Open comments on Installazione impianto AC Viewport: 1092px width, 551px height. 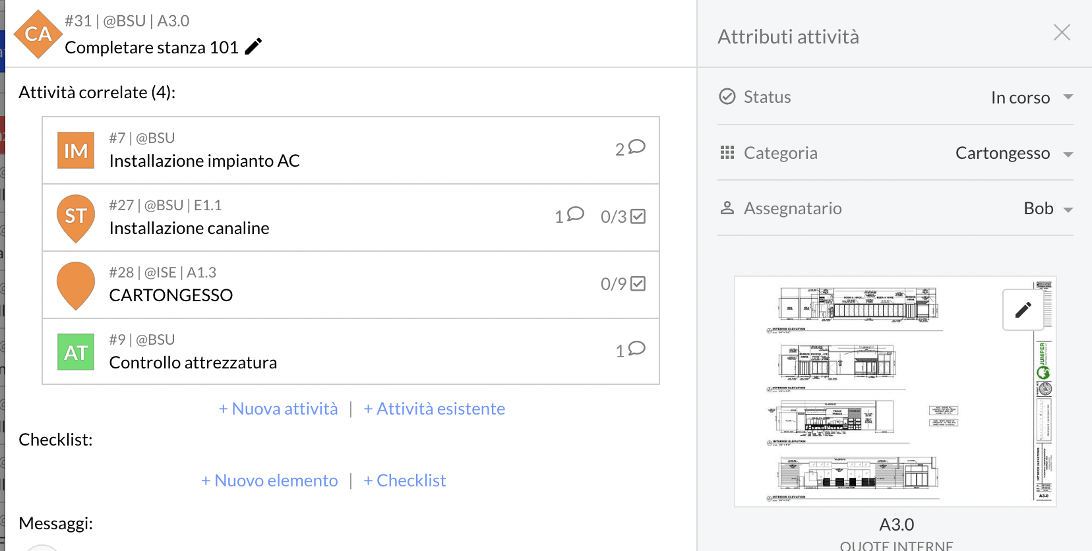(630, 148)
